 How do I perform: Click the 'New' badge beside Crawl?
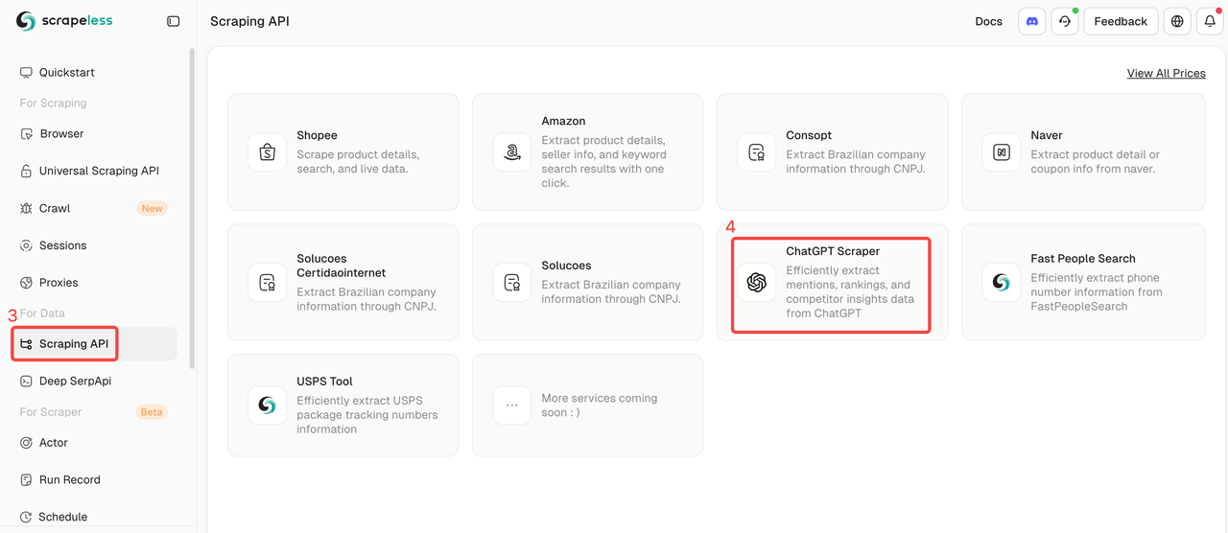coord(153,209)
